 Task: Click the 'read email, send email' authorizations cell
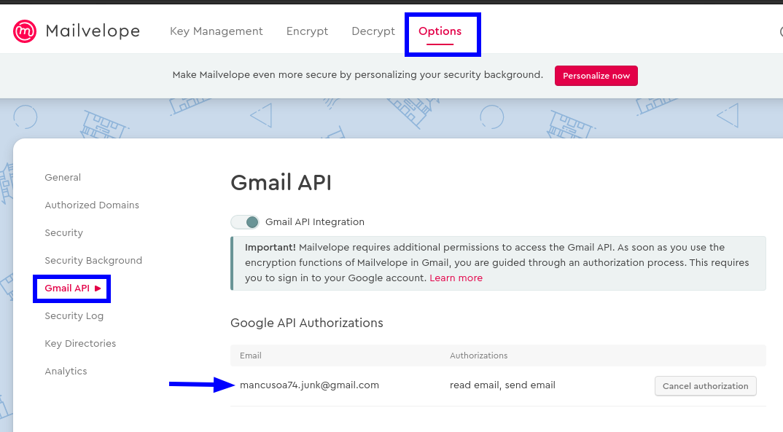[502, 385]
